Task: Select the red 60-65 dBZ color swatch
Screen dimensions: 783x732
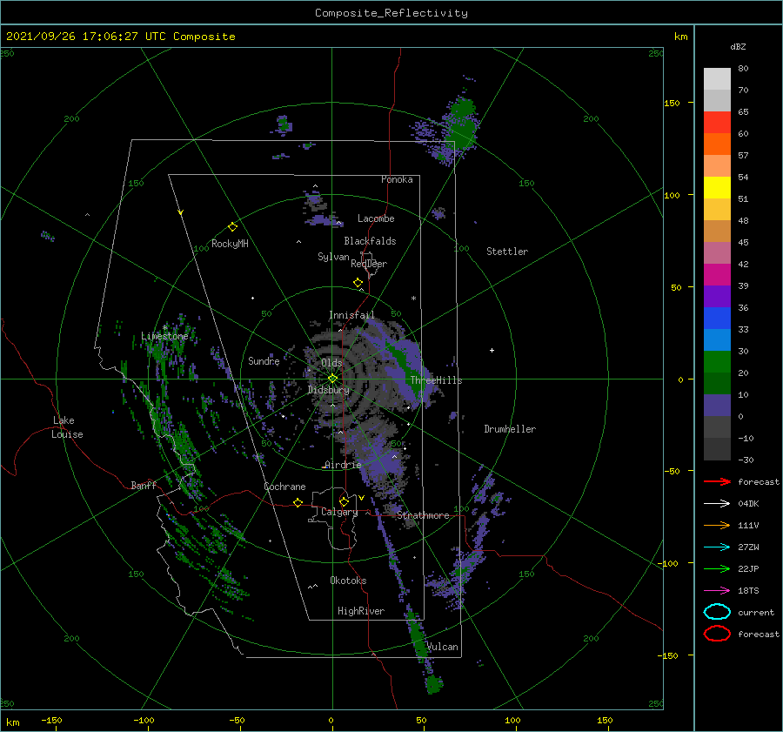Action: click(x=717, y=123)
